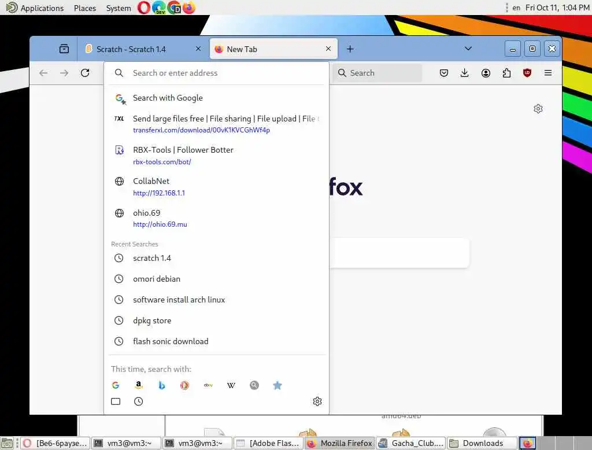Switch to Mozilla Firefox taskbar button
The height and width of the screenshot is (450, 592).
pos(340,443)
